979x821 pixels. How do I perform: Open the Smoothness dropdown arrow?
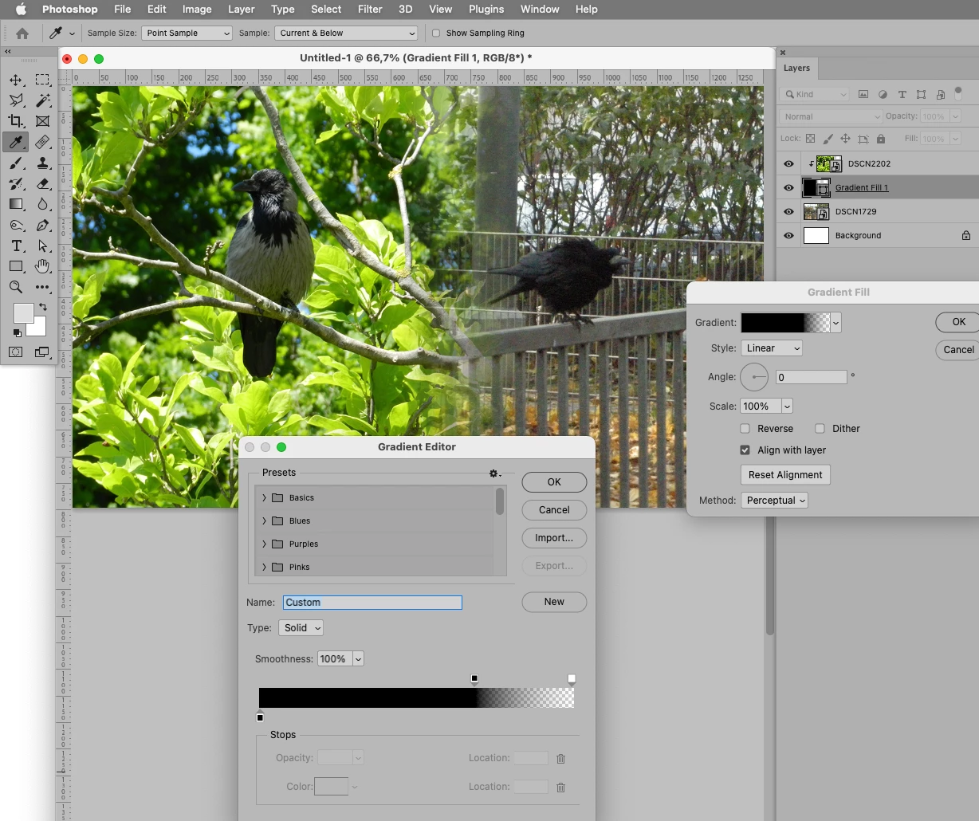(358, 659)
